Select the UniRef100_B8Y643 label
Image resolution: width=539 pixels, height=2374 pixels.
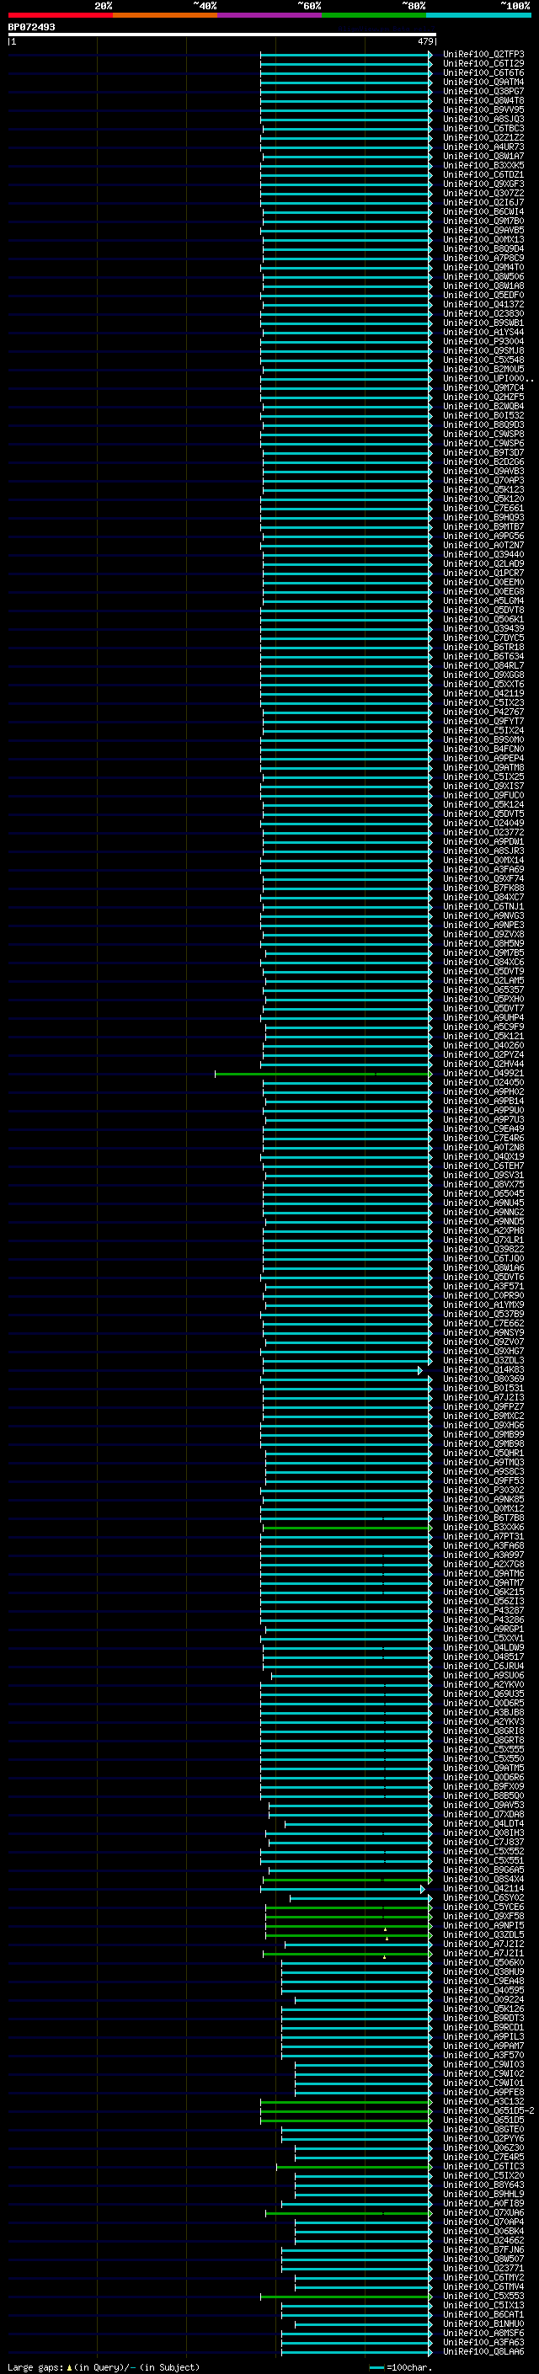point(483,2185)
